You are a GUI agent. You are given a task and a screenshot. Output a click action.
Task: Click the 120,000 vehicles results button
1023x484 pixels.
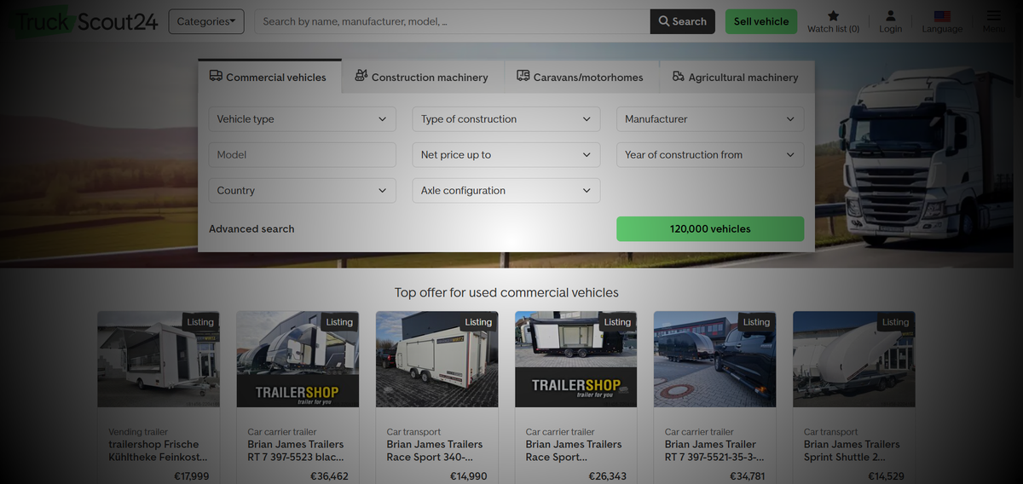[x=710, y=229]
